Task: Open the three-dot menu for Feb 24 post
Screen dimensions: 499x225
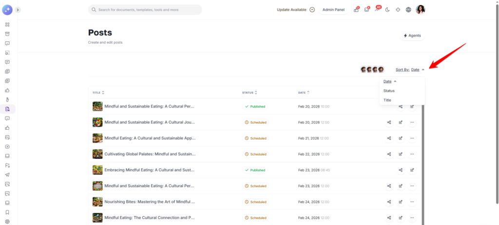Action: [412, 202]
